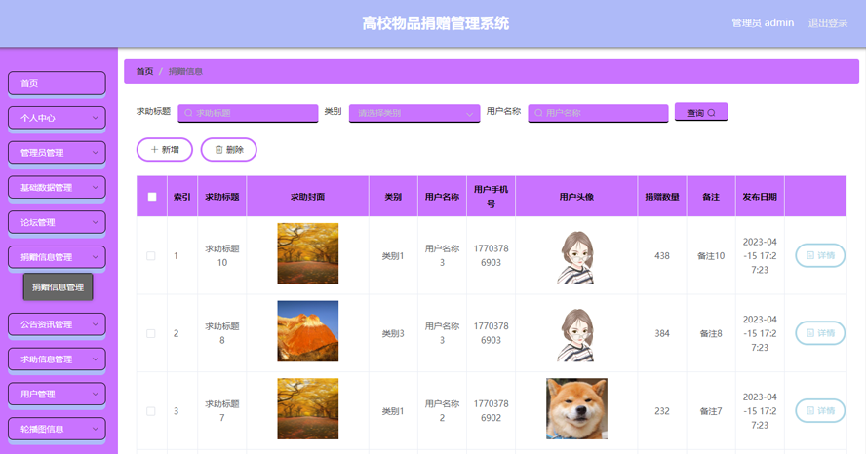Viewport: 866px width, 454px height.
Task: Click 类别3 cell in row 2
Action: [x=393, y=334]
